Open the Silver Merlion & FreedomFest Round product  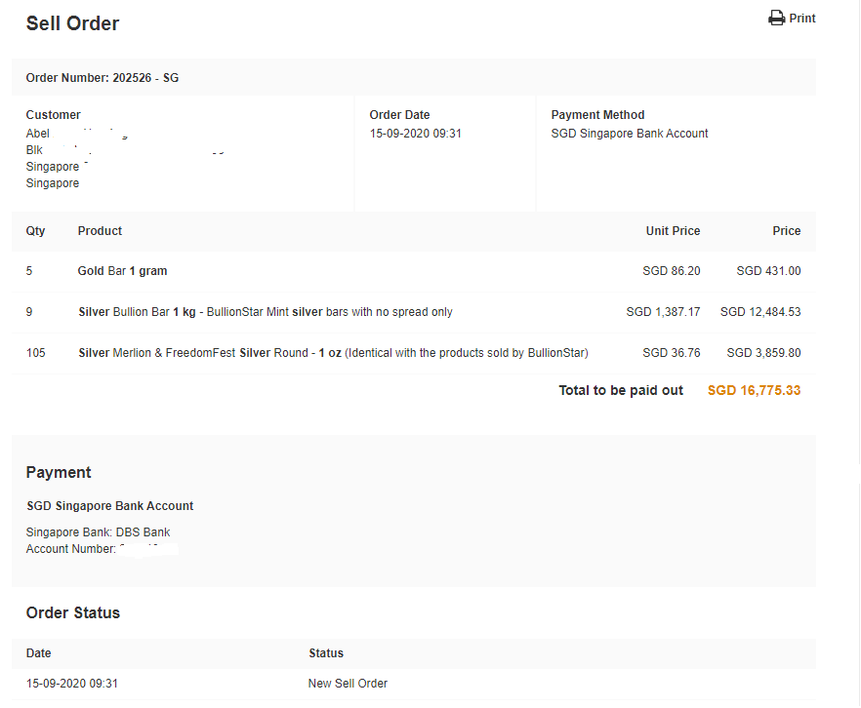click(333, 353)
